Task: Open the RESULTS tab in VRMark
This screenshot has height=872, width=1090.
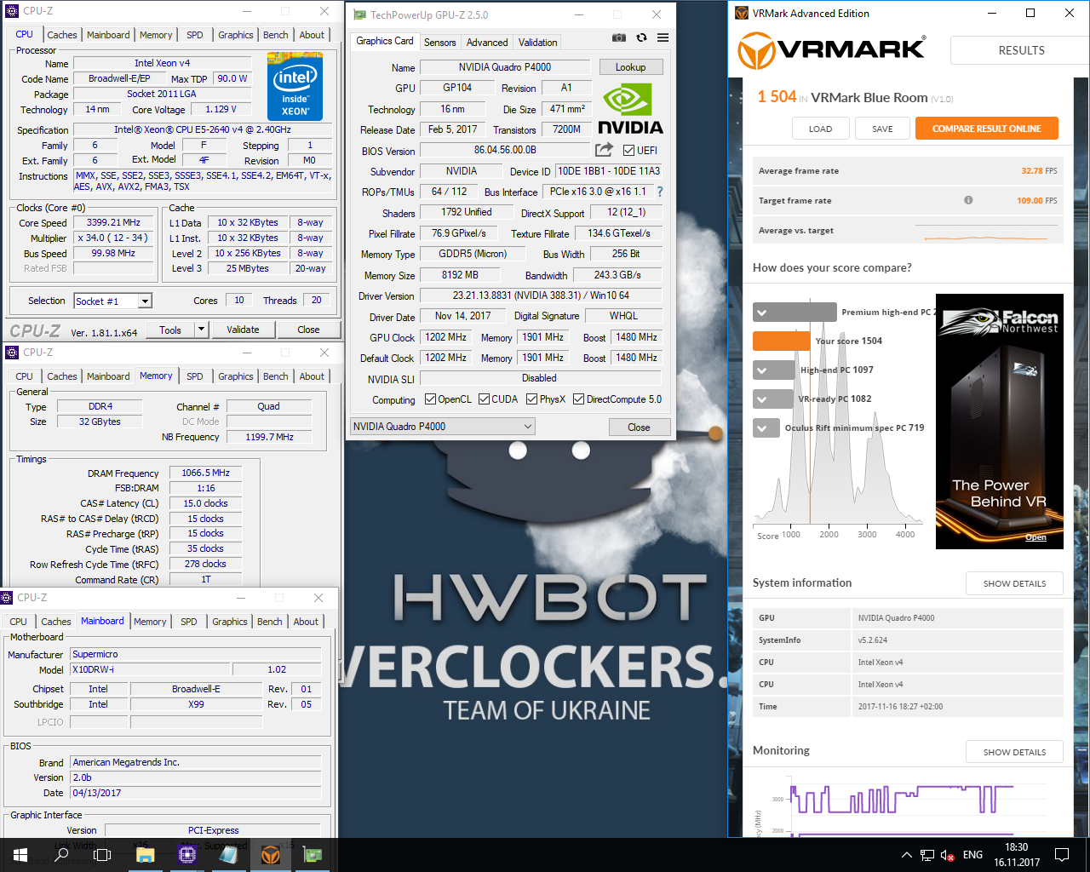Action: pos(1021,50)
